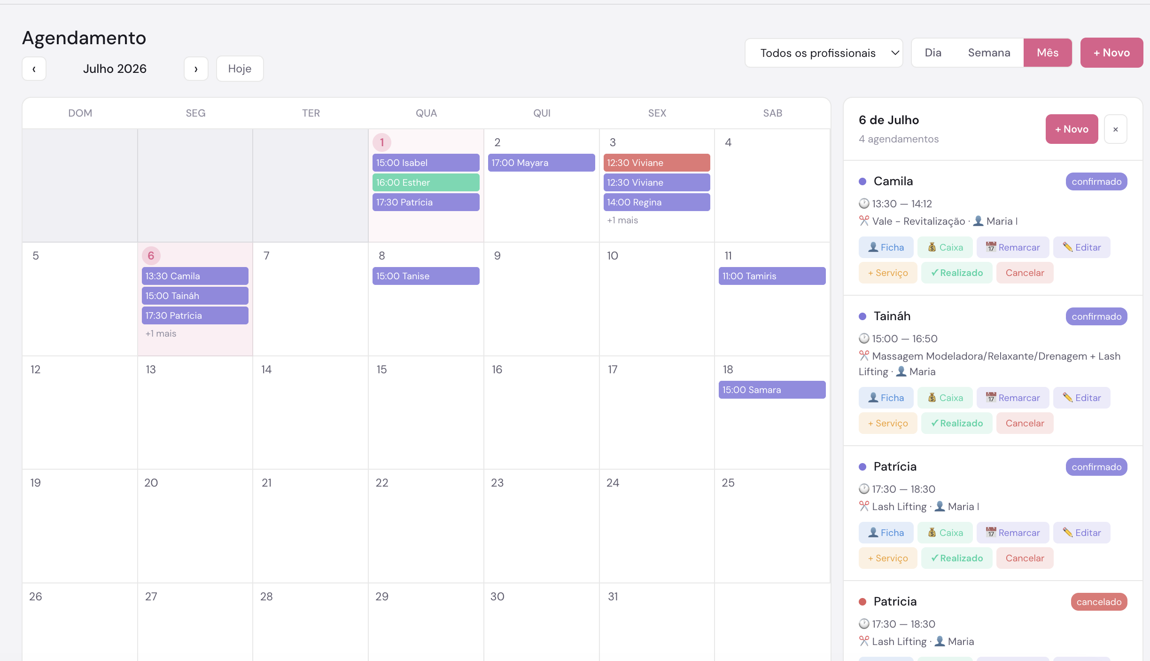Click Taináh's confirmado status badge
The image size is (1150, 661).
point(1096,316)
